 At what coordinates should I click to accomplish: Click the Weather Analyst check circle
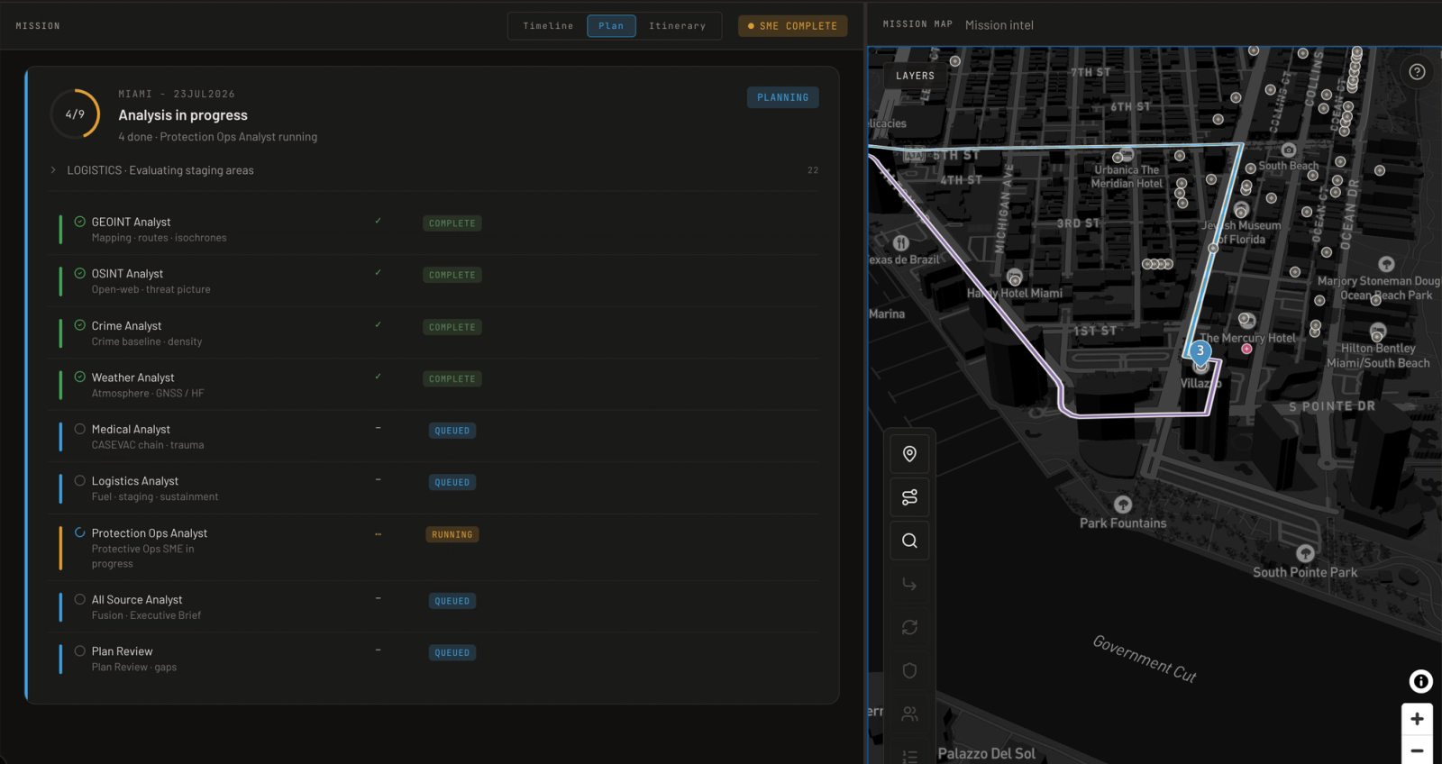80,377
